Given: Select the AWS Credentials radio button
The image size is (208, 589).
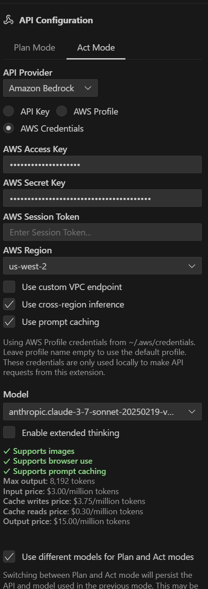Looking at the screenshot, I should point(8,128).
